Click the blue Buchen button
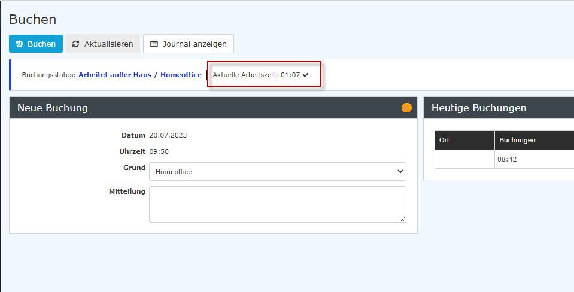Viewport: 574px width, 292px height. [36, 44]
